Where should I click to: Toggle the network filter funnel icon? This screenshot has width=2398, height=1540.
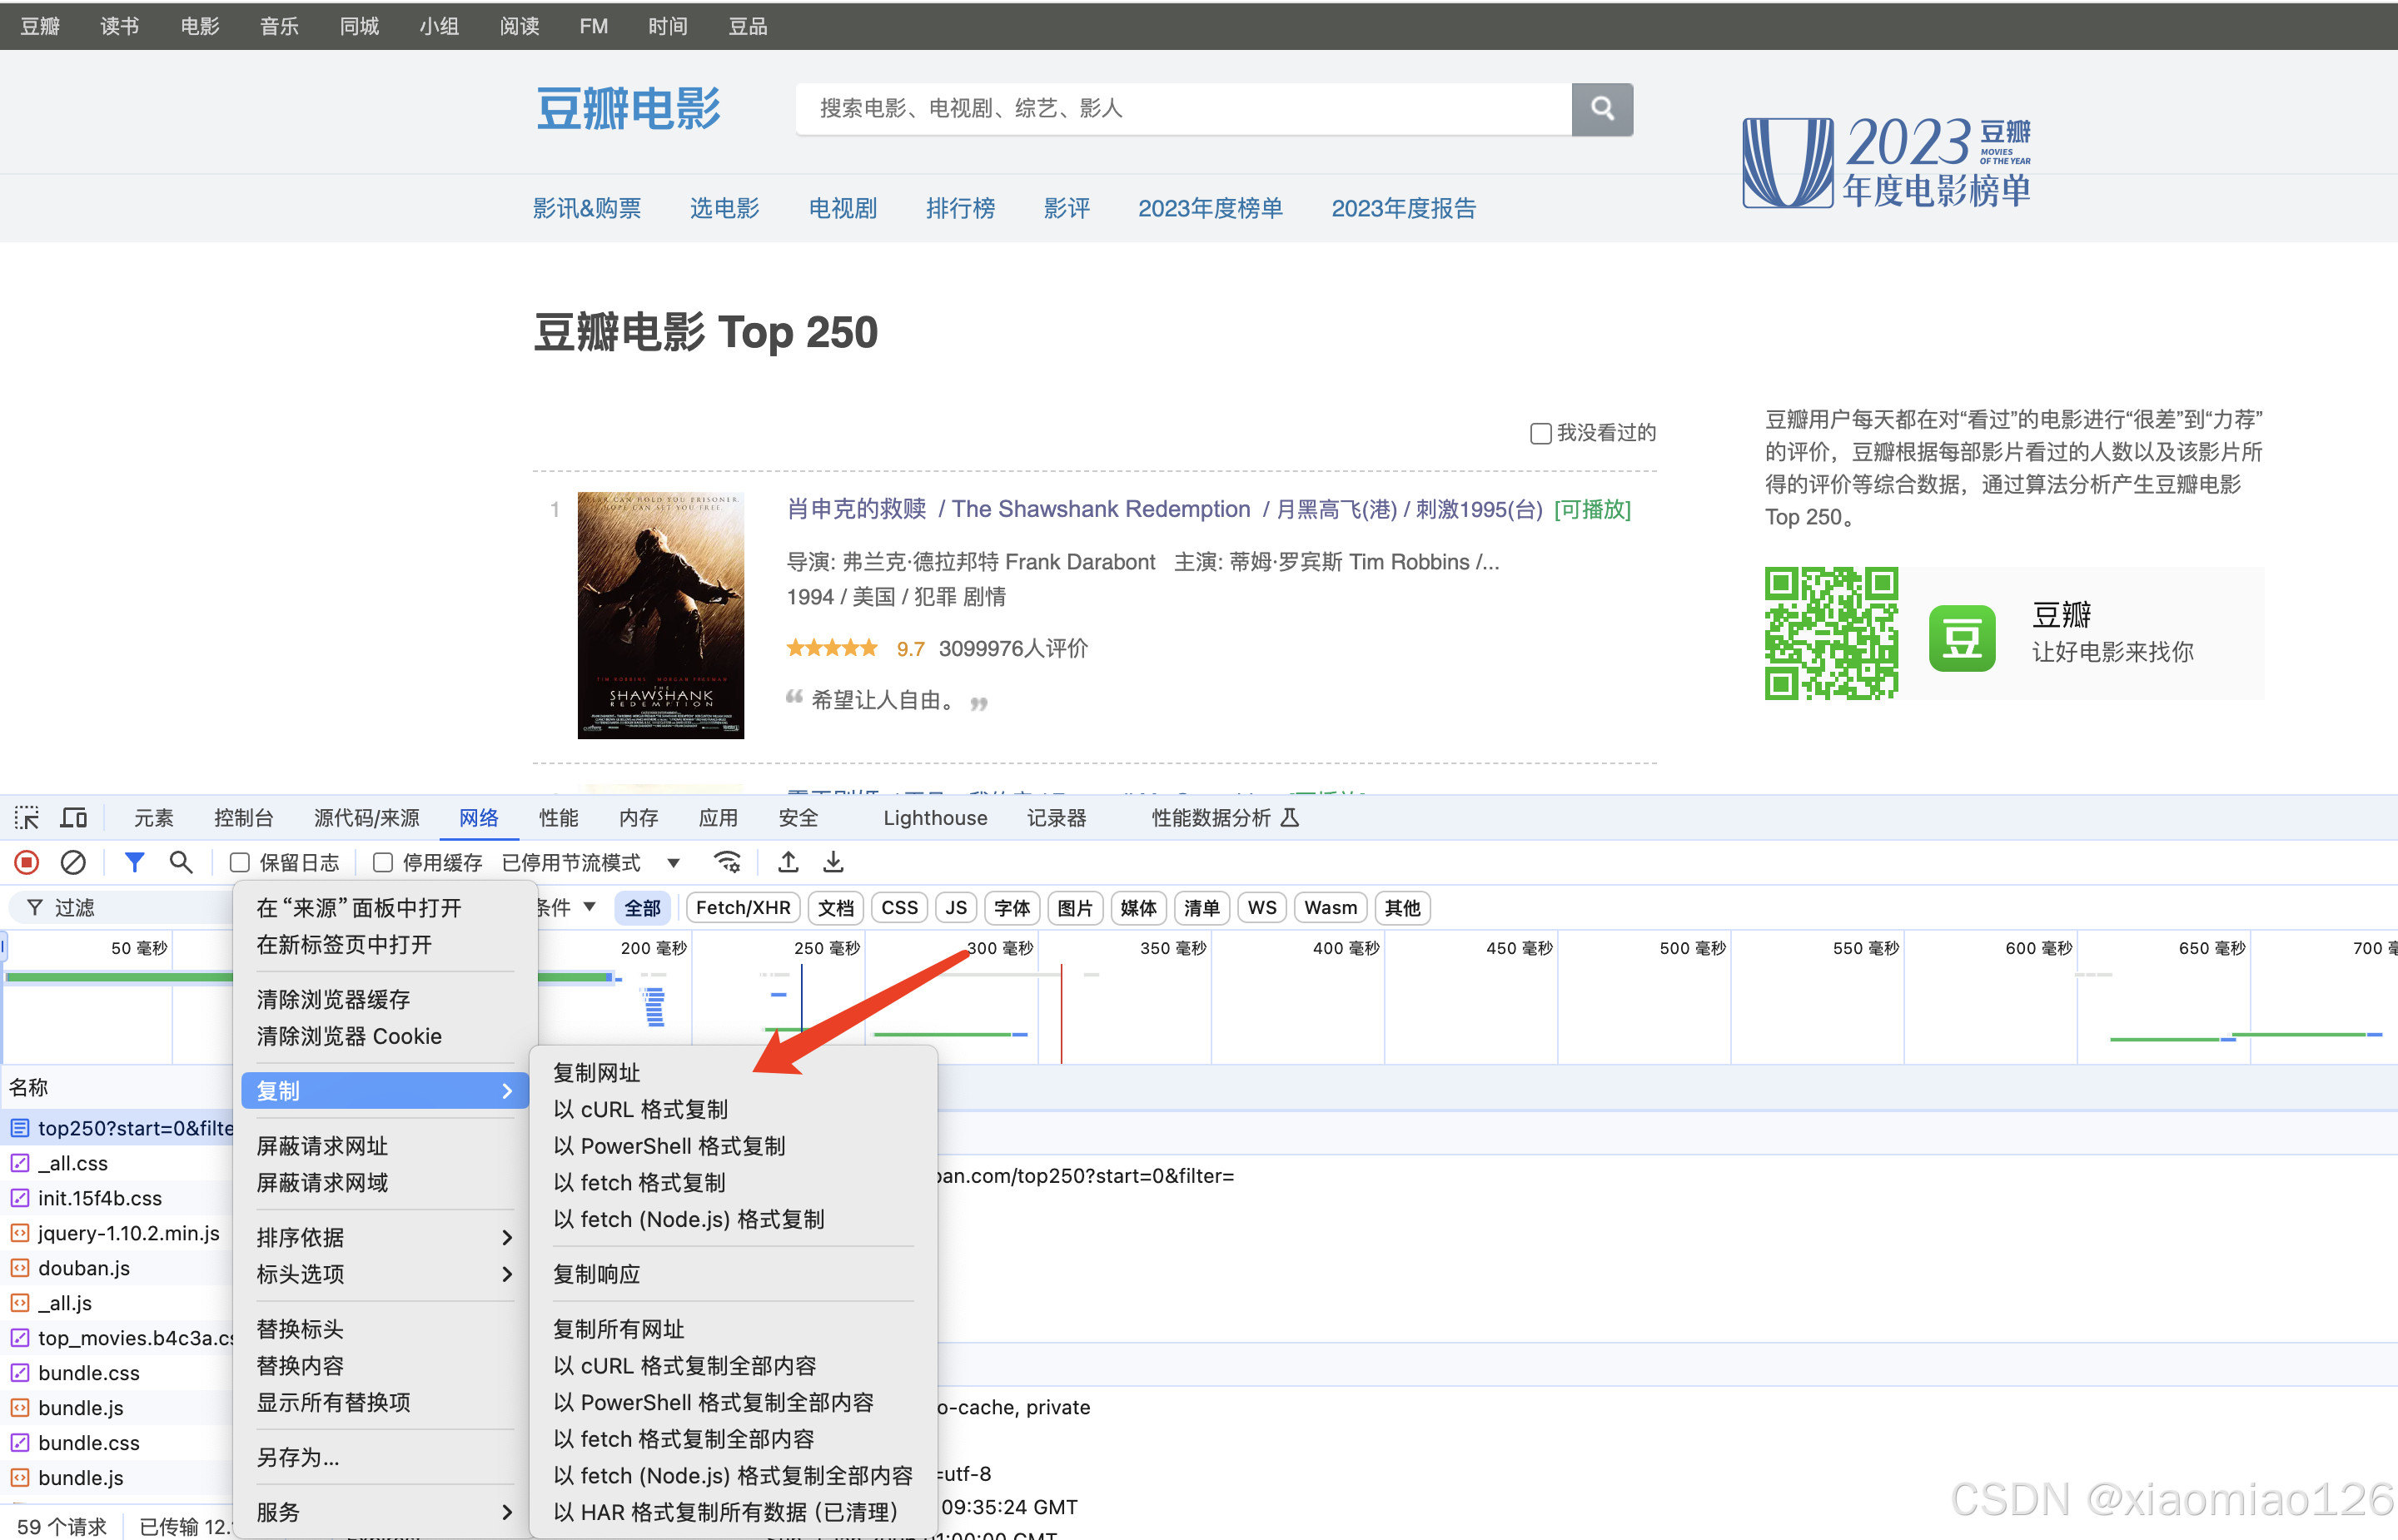coord(134,862)
